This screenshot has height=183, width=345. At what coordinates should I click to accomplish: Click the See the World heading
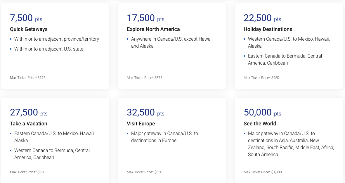[260, 124]
